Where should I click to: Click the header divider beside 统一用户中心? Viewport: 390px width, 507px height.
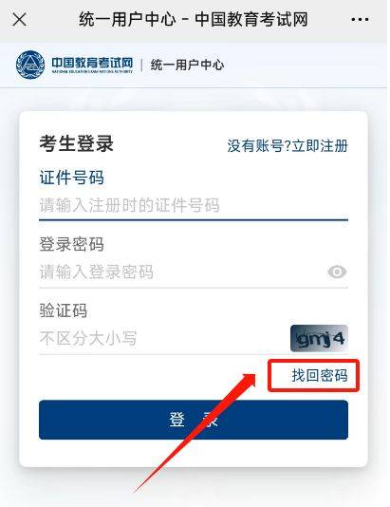click(x=141, y=65)
